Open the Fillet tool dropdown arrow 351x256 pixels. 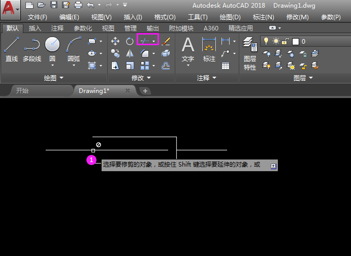pyautogui.click(x=153, y=53)
